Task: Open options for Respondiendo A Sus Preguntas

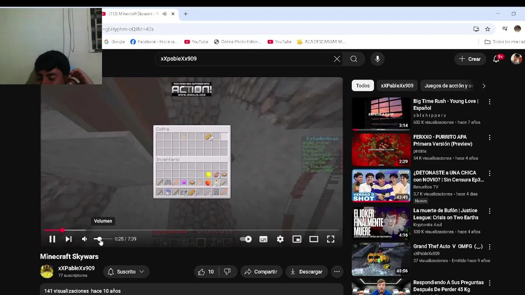Action: 489,283
